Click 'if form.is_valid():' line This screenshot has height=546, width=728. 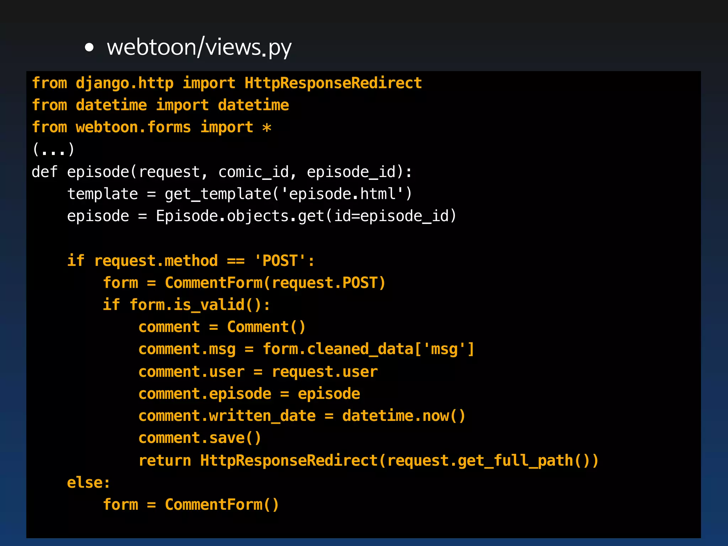187,305
